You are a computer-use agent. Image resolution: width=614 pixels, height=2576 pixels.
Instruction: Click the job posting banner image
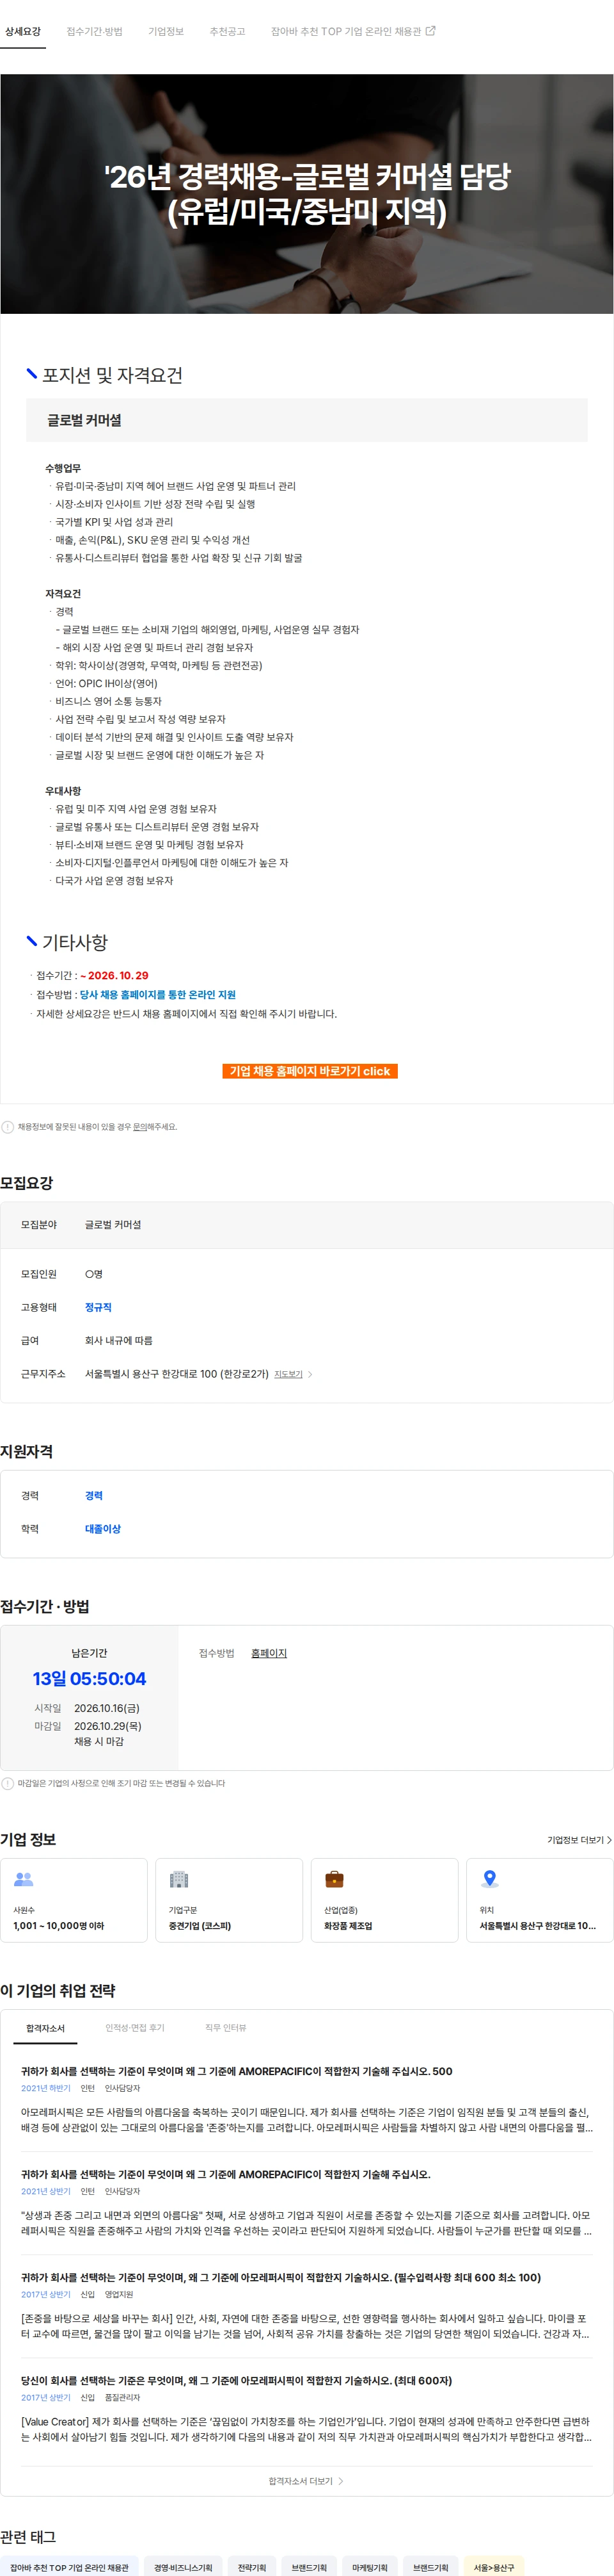coord(306,193)
